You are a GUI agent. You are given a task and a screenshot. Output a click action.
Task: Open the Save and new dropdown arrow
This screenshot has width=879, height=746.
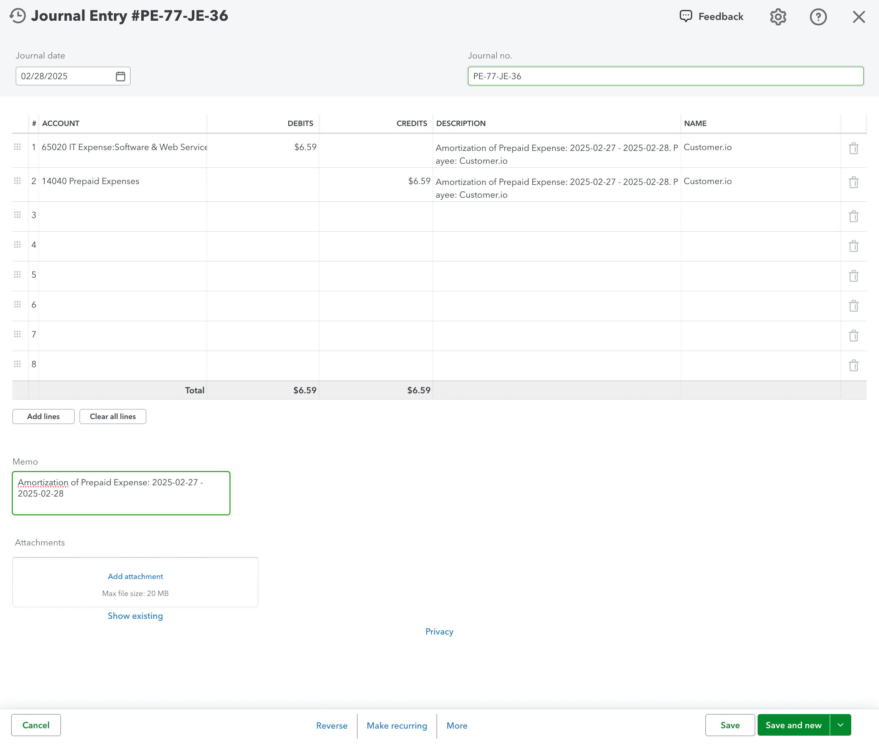(841, 724)
